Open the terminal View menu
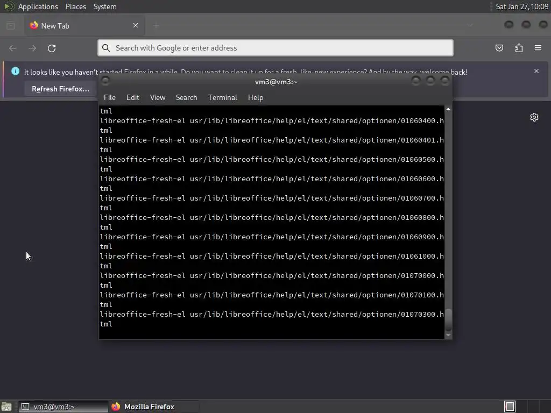 pyautogui.click(x=158, y=98)
